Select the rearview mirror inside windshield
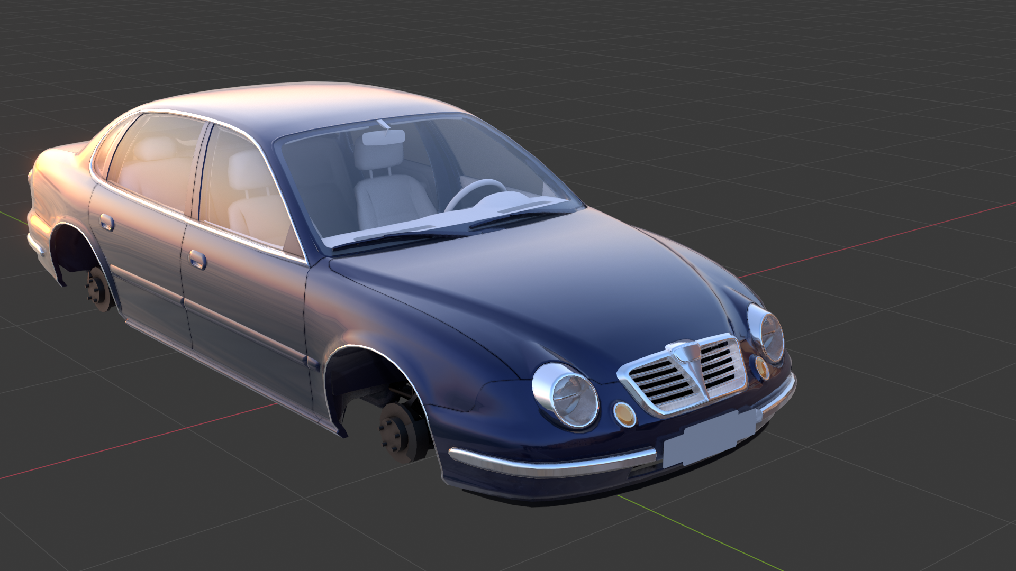 [383, 138]
